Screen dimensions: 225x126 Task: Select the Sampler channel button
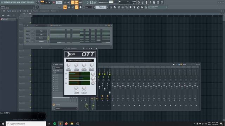pos(41,41)
